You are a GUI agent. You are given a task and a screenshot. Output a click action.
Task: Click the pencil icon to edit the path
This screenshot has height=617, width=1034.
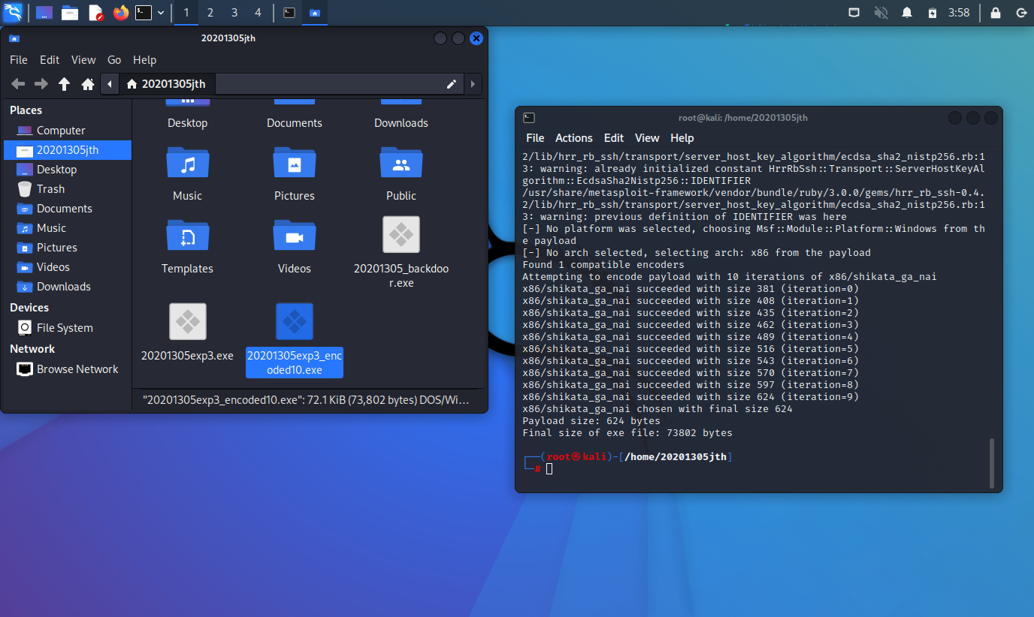[452, 84]
